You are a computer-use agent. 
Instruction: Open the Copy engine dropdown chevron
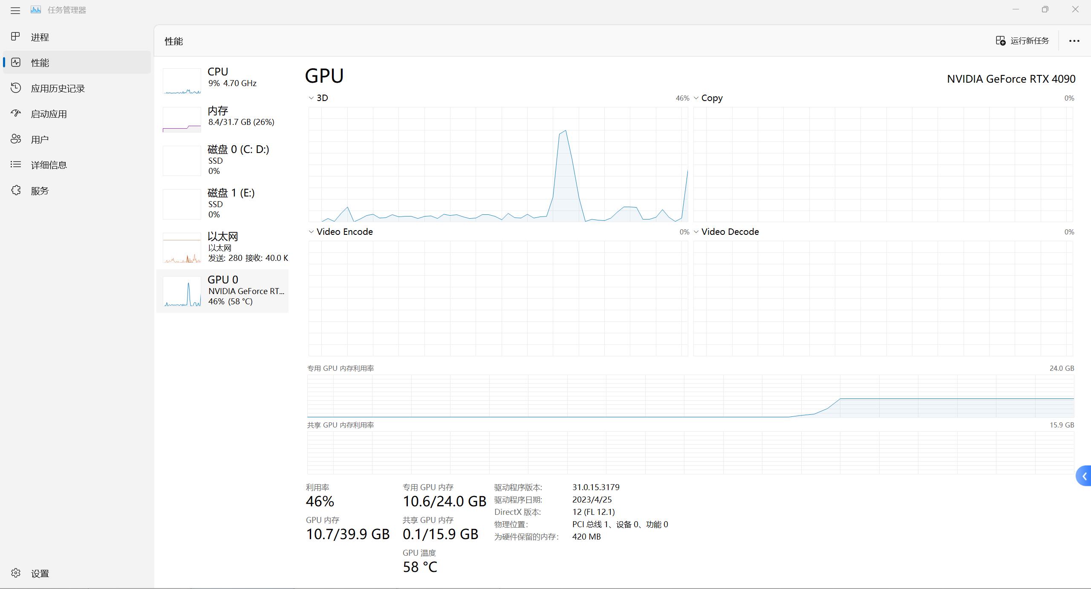(x=696, y=98)
